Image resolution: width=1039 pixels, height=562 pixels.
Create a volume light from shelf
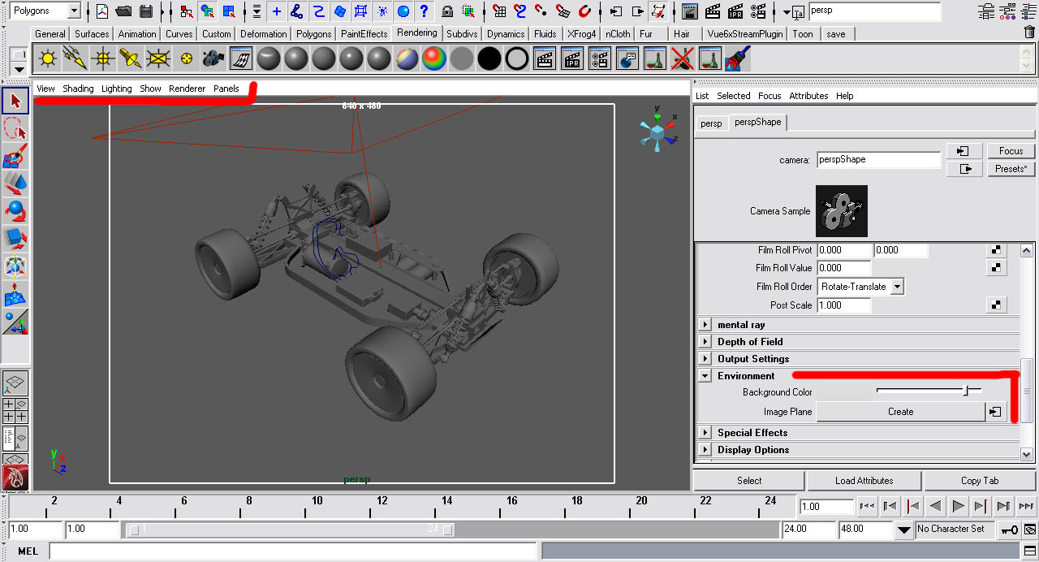click(186, 58)
